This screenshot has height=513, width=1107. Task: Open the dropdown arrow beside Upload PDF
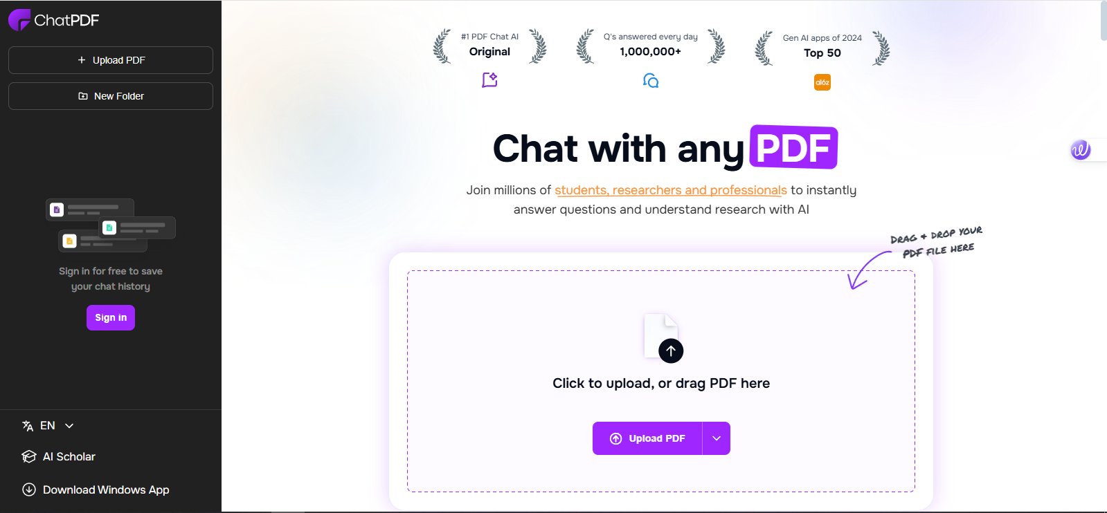(717, 438)
